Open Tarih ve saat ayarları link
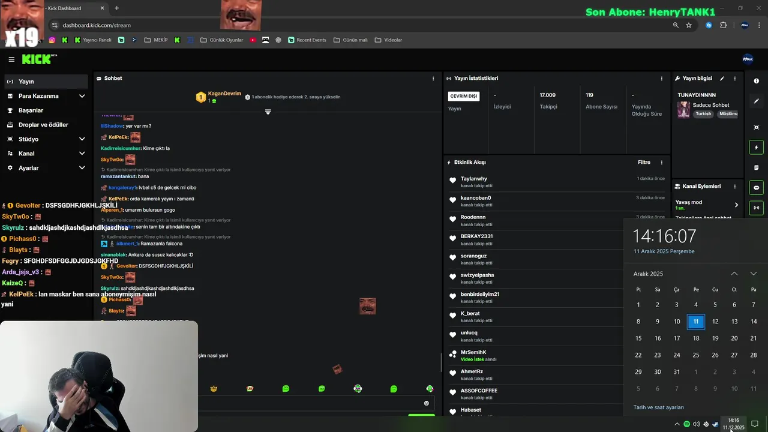Image resolution: width=768 pixels, height=432 pixels. click(x=658, y=407)
